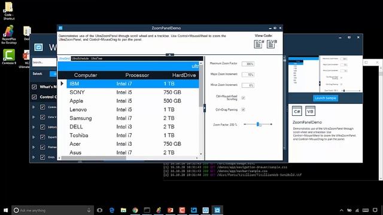Select the Samsung row in the grid

tap(133, 118)
